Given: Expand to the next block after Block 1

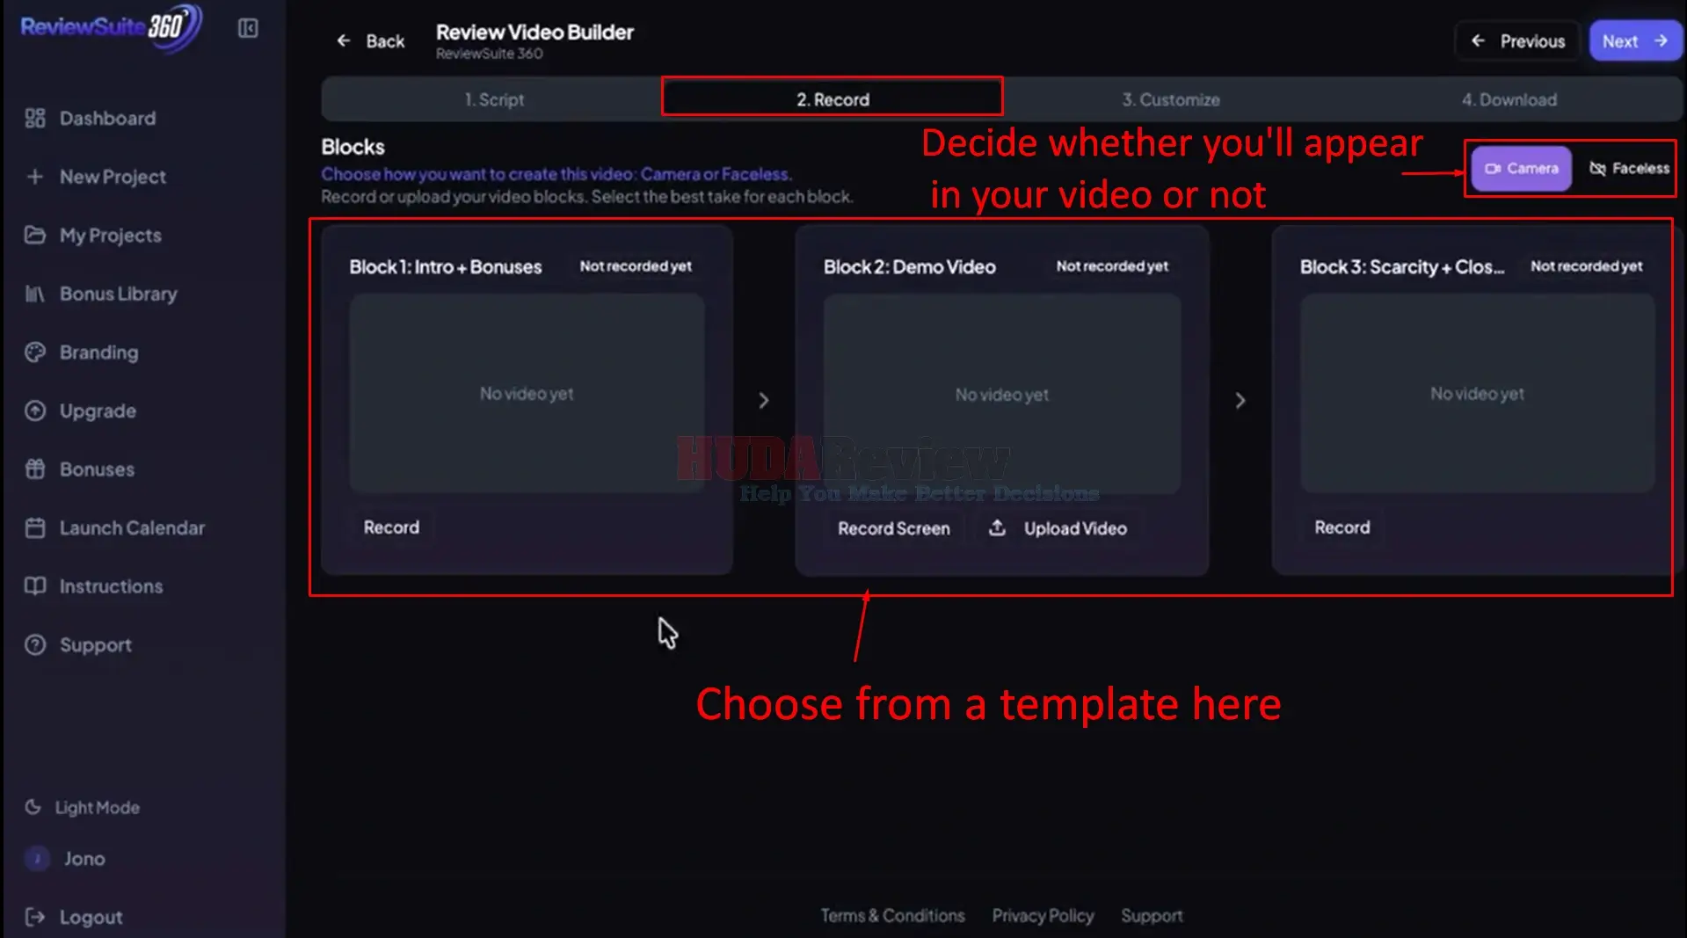Looking at the screenshot, I should pyautogui.click(x=763, y=400).
